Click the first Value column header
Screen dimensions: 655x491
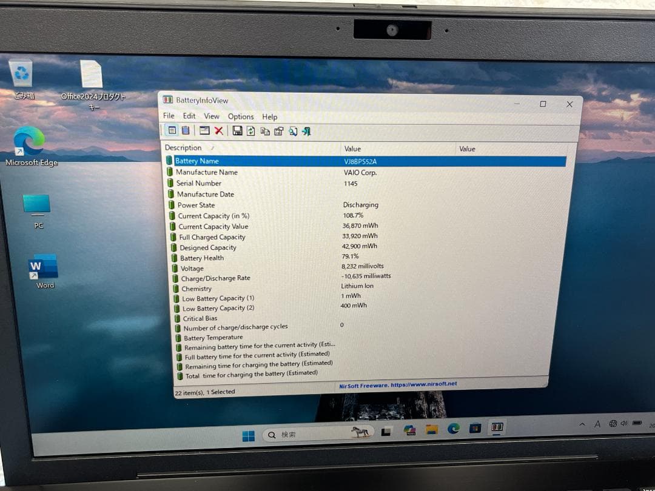pos(351,149)
